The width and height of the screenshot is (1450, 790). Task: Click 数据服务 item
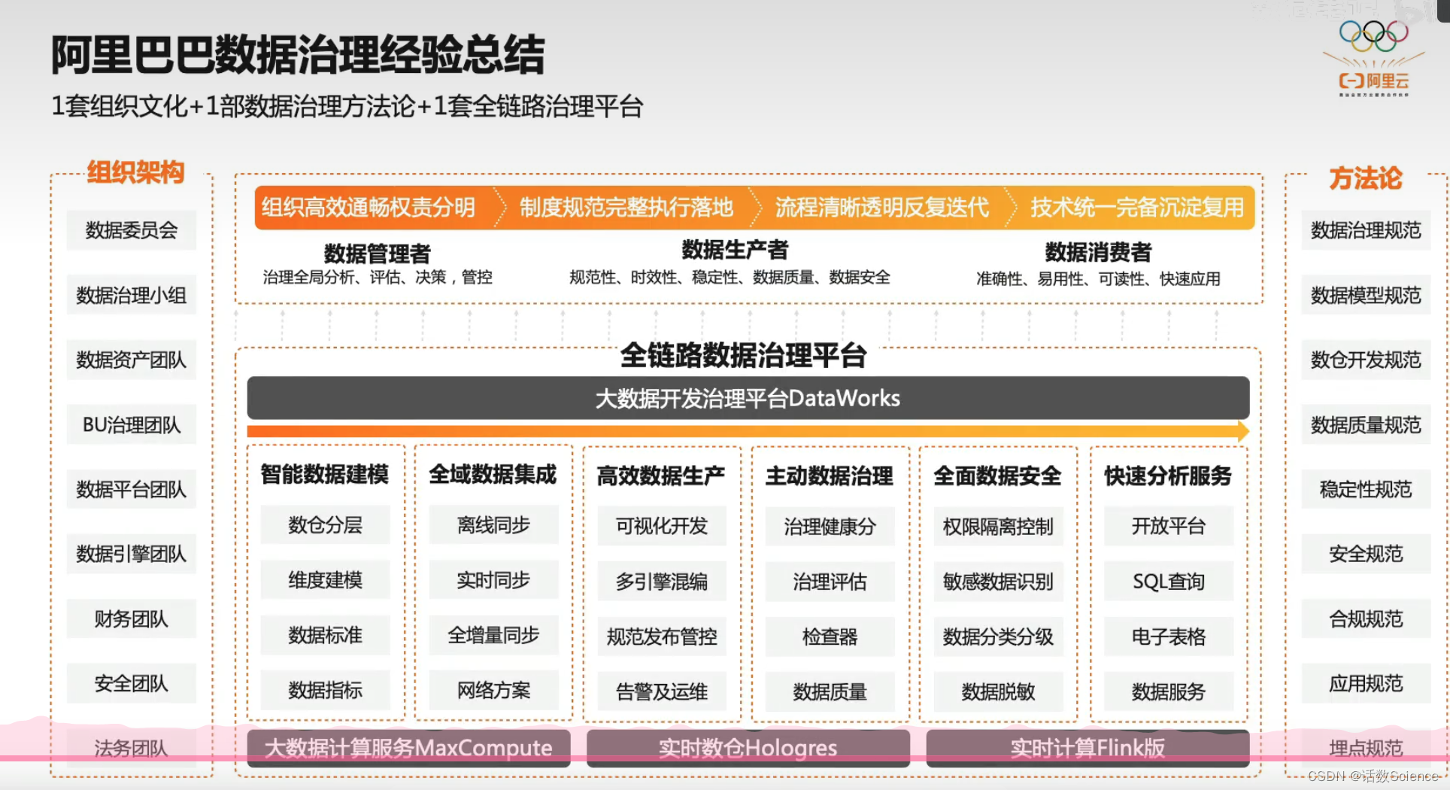click(x=1169, y=691)
